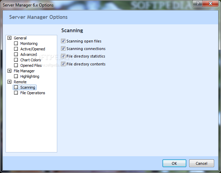Click the box icon beside File Operations

click(16, 93)
